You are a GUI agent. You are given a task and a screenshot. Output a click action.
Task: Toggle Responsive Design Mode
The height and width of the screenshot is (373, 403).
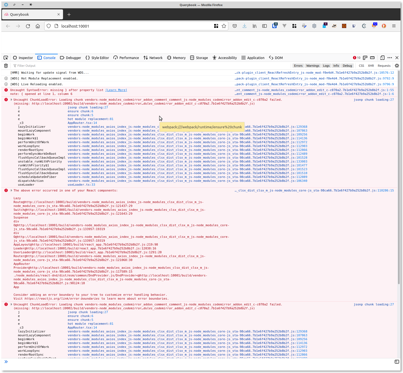coord(382,58)
